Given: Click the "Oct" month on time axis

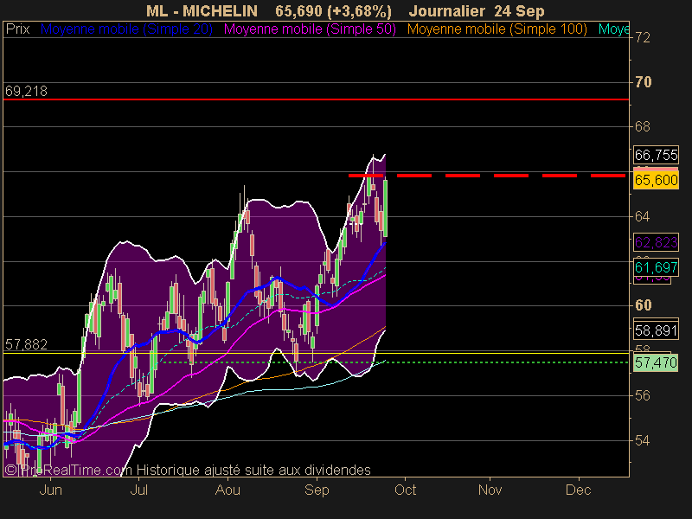Looking at the screenshot, I should pyautogui.click(x=405, y=490).
